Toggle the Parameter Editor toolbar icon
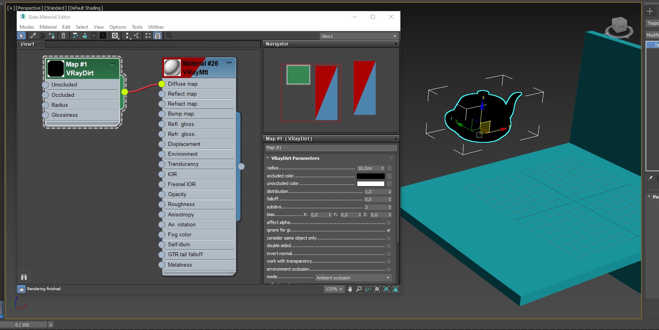The image size is (659, 330). [x=158, y=36]
